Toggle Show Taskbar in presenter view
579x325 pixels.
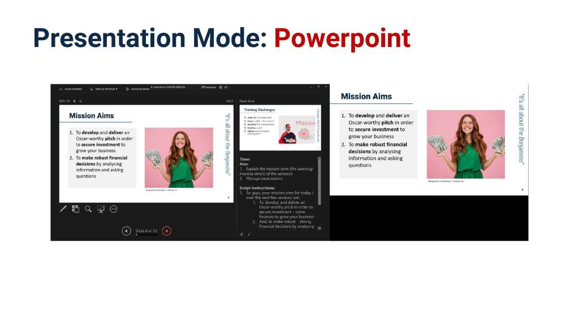click(71, 89)
